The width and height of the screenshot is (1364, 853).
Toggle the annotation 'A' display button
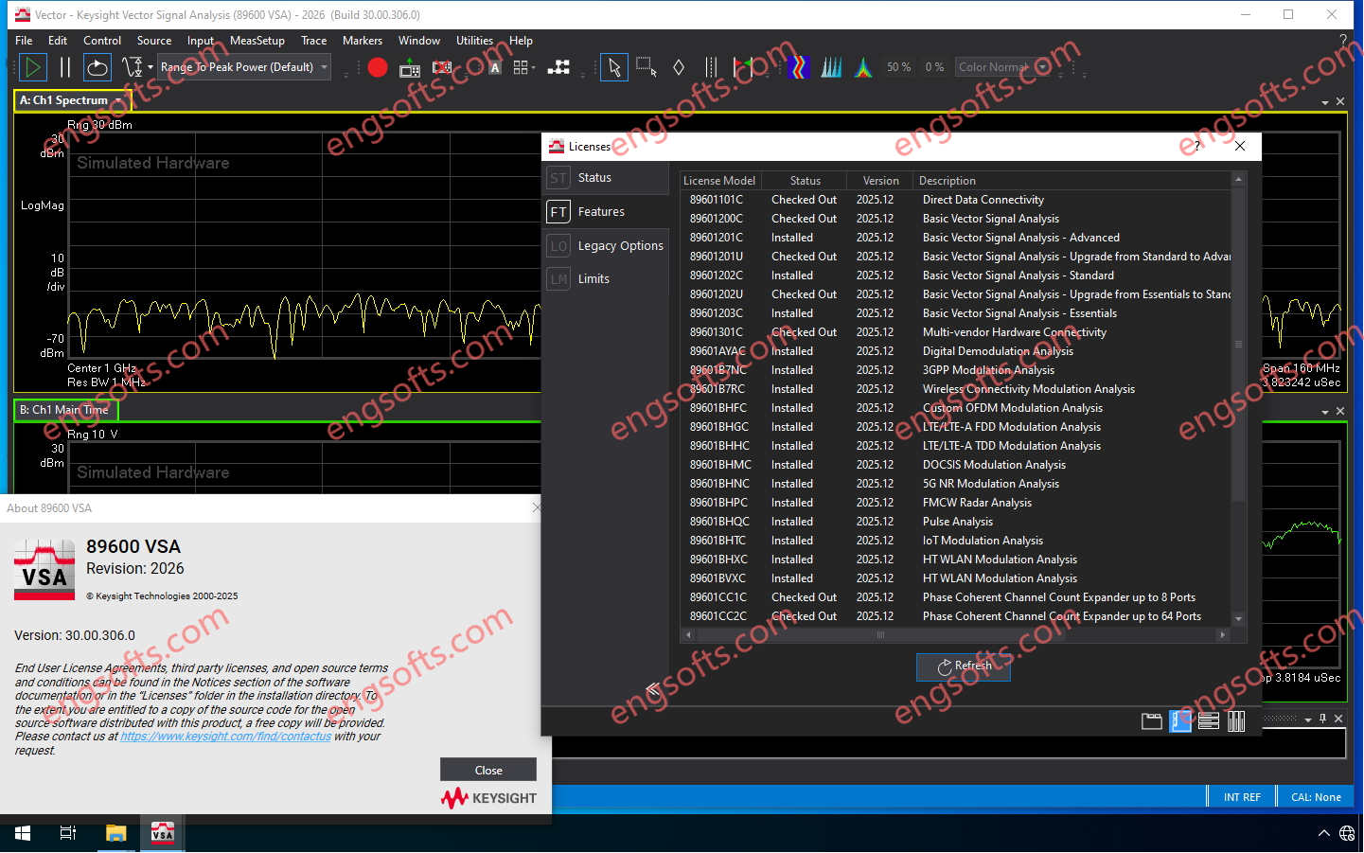coord(494,66)
